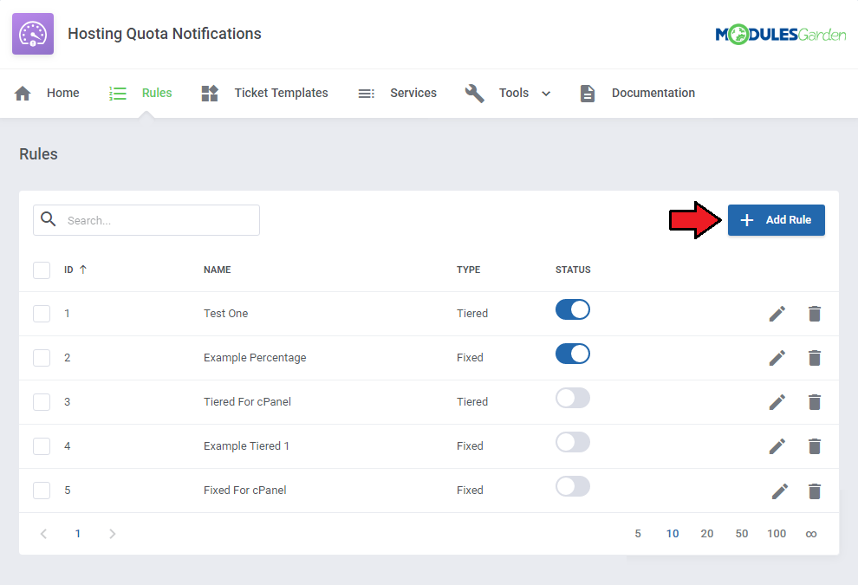Go to previous page arrow
The image size is (858, 585).
(44, 534)
